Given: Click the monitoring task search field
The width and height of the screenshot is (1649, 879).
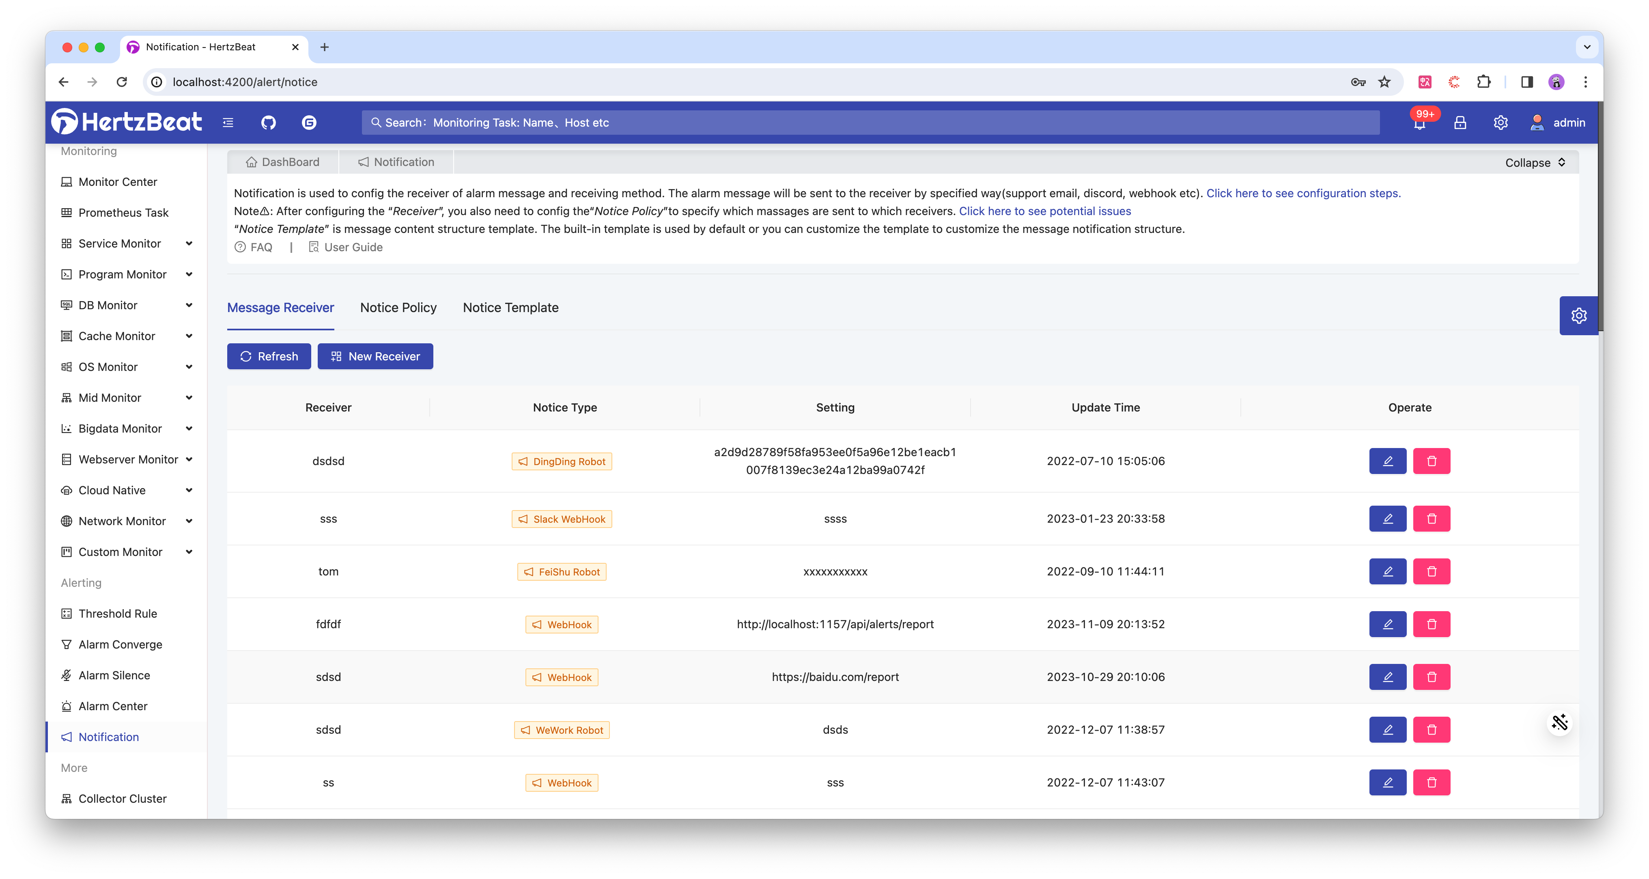Looking at the screenshot, I should 871,122.
